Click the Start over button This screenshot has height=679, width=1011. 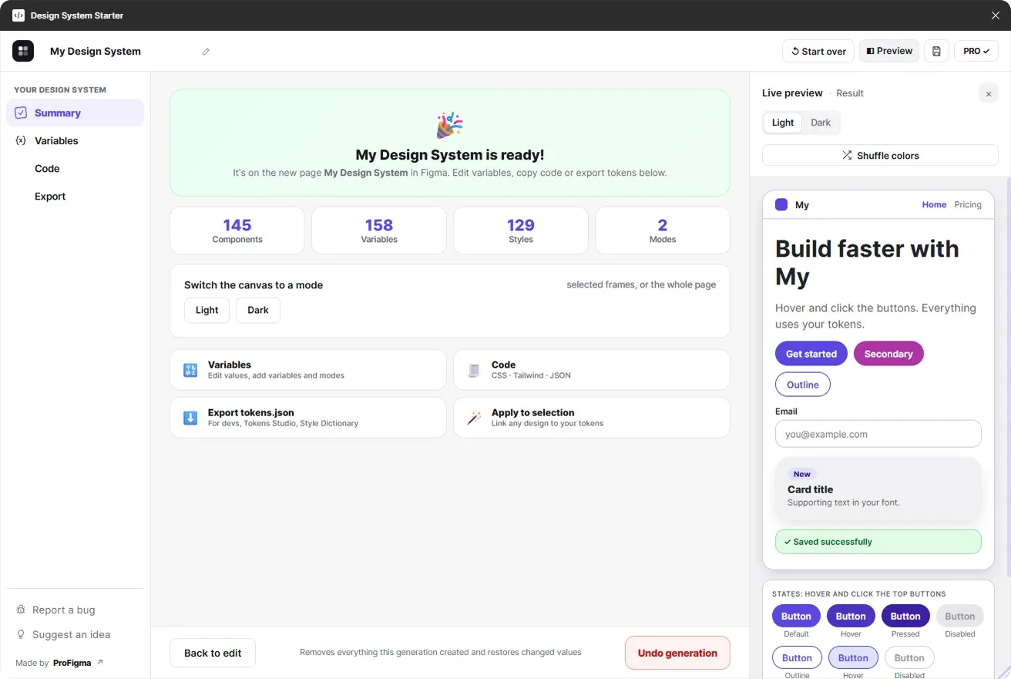[818, 51]
